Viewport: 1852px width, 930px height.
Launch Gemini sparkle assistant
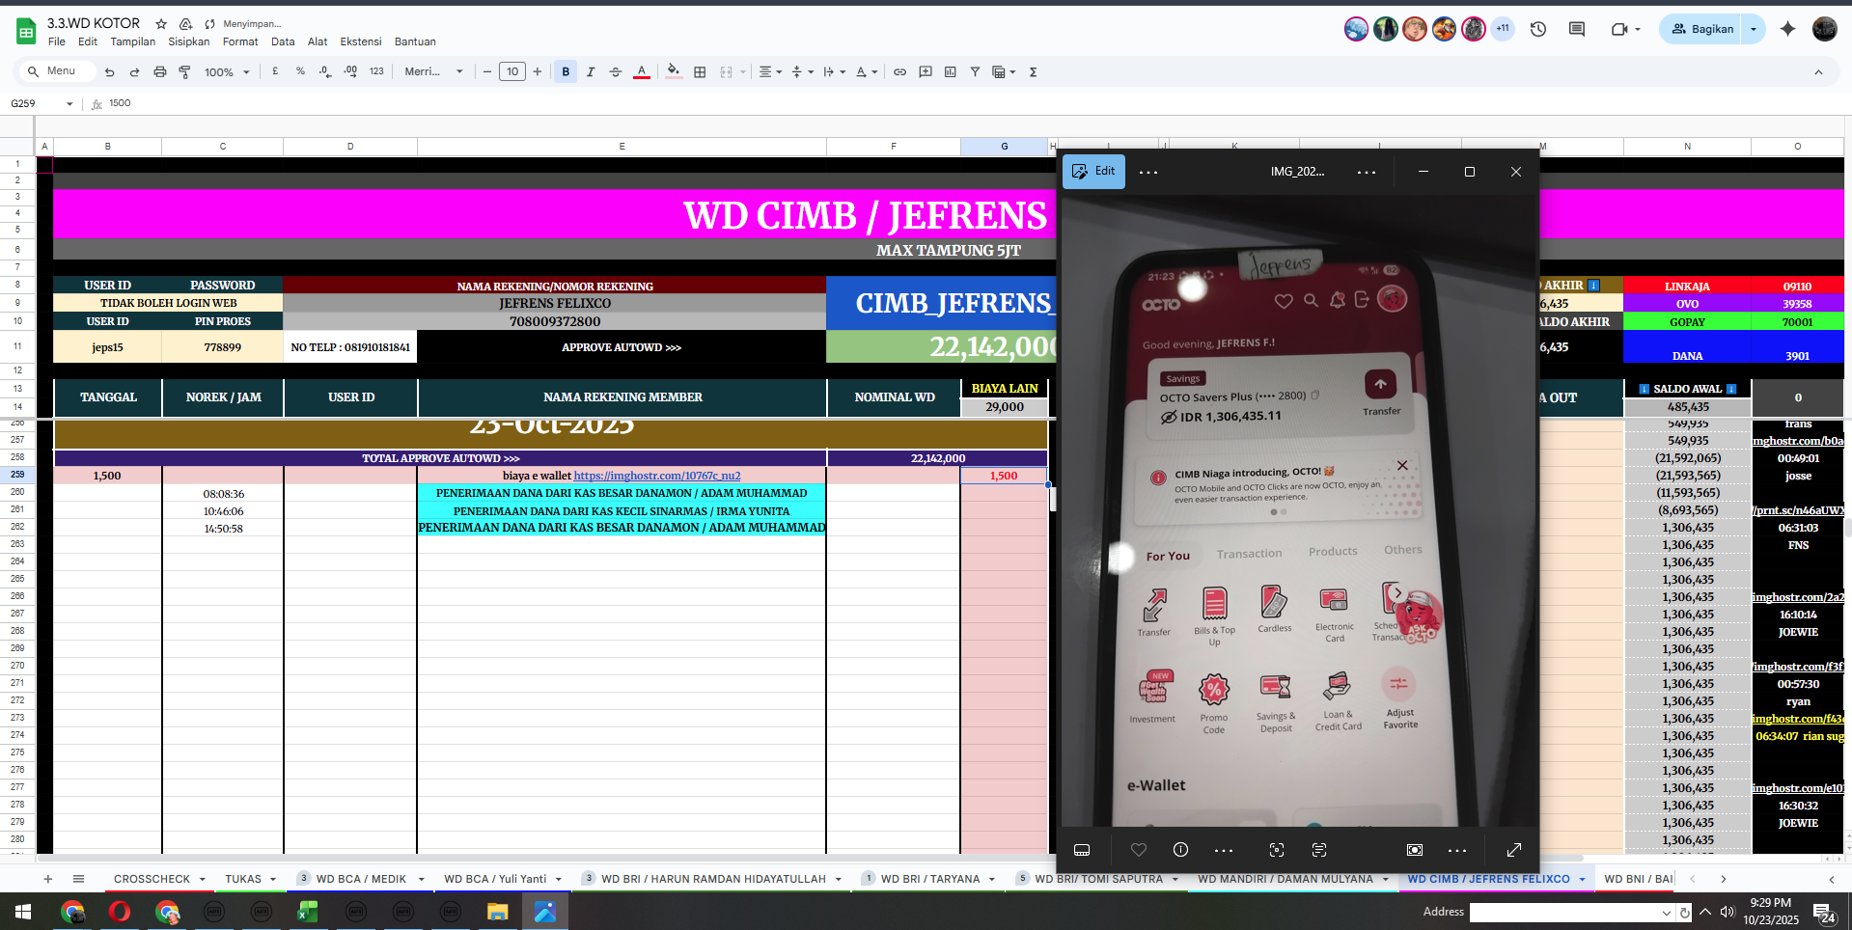[1787, 29]
